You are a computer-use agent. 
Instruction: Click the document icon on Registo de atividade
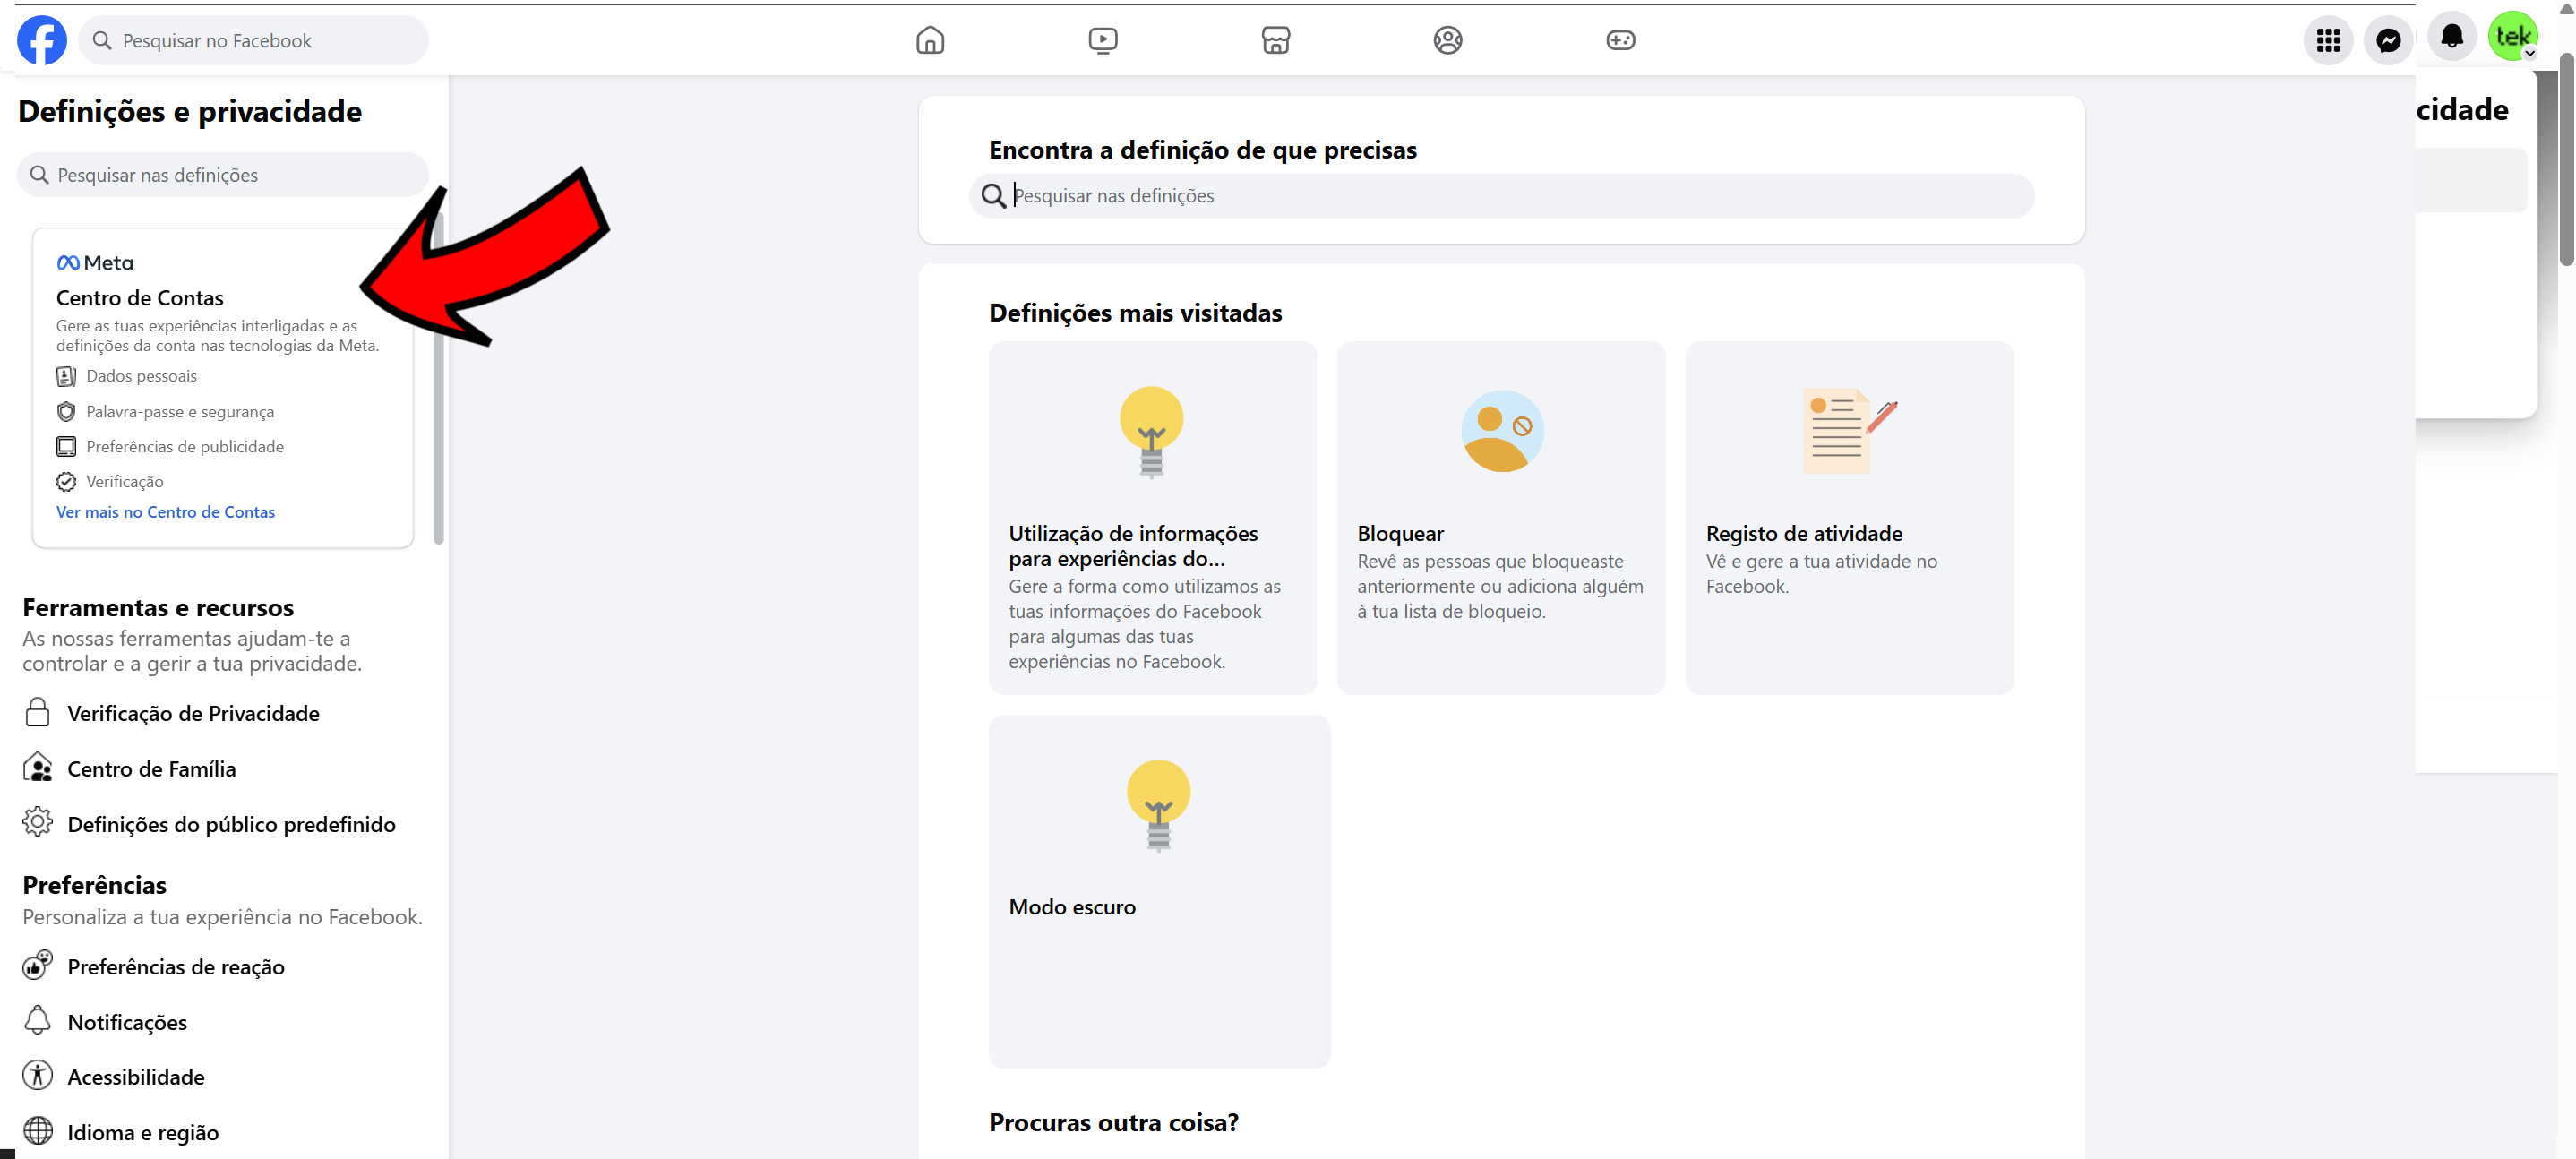tap(1849, 431)
